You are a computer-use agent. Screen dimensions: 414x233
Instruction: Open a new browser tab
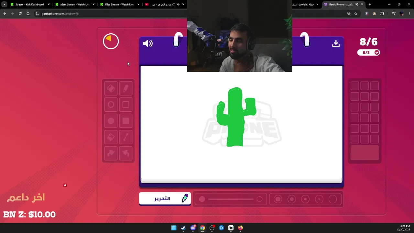point(370,5)
